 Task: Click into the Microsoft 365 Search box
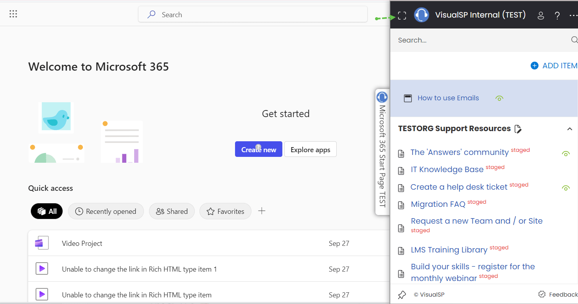(x=253, y=14)
